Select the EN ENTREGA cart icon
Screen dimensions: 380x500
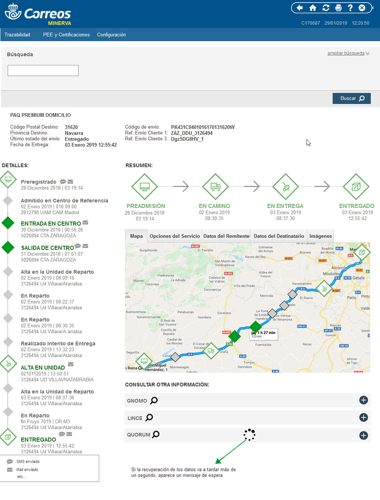coord(285,186)
